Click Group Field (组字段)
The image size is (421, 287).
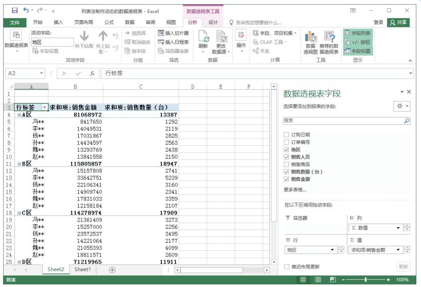point(135,51)
